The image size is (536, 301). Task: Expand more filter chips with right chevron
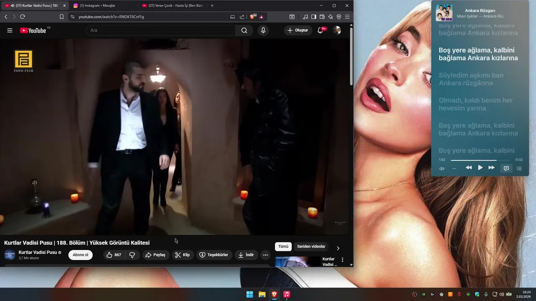point(338,248)
